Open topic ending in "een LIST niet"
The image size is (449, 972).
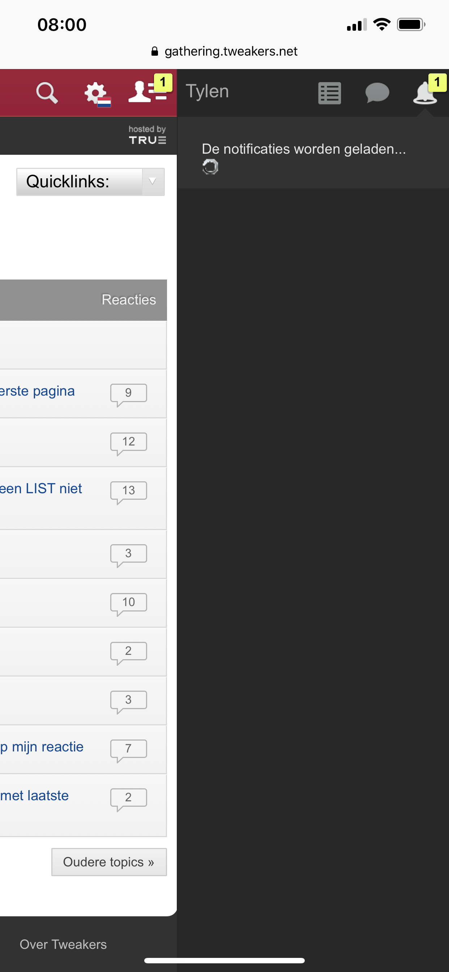coord(41,489)
